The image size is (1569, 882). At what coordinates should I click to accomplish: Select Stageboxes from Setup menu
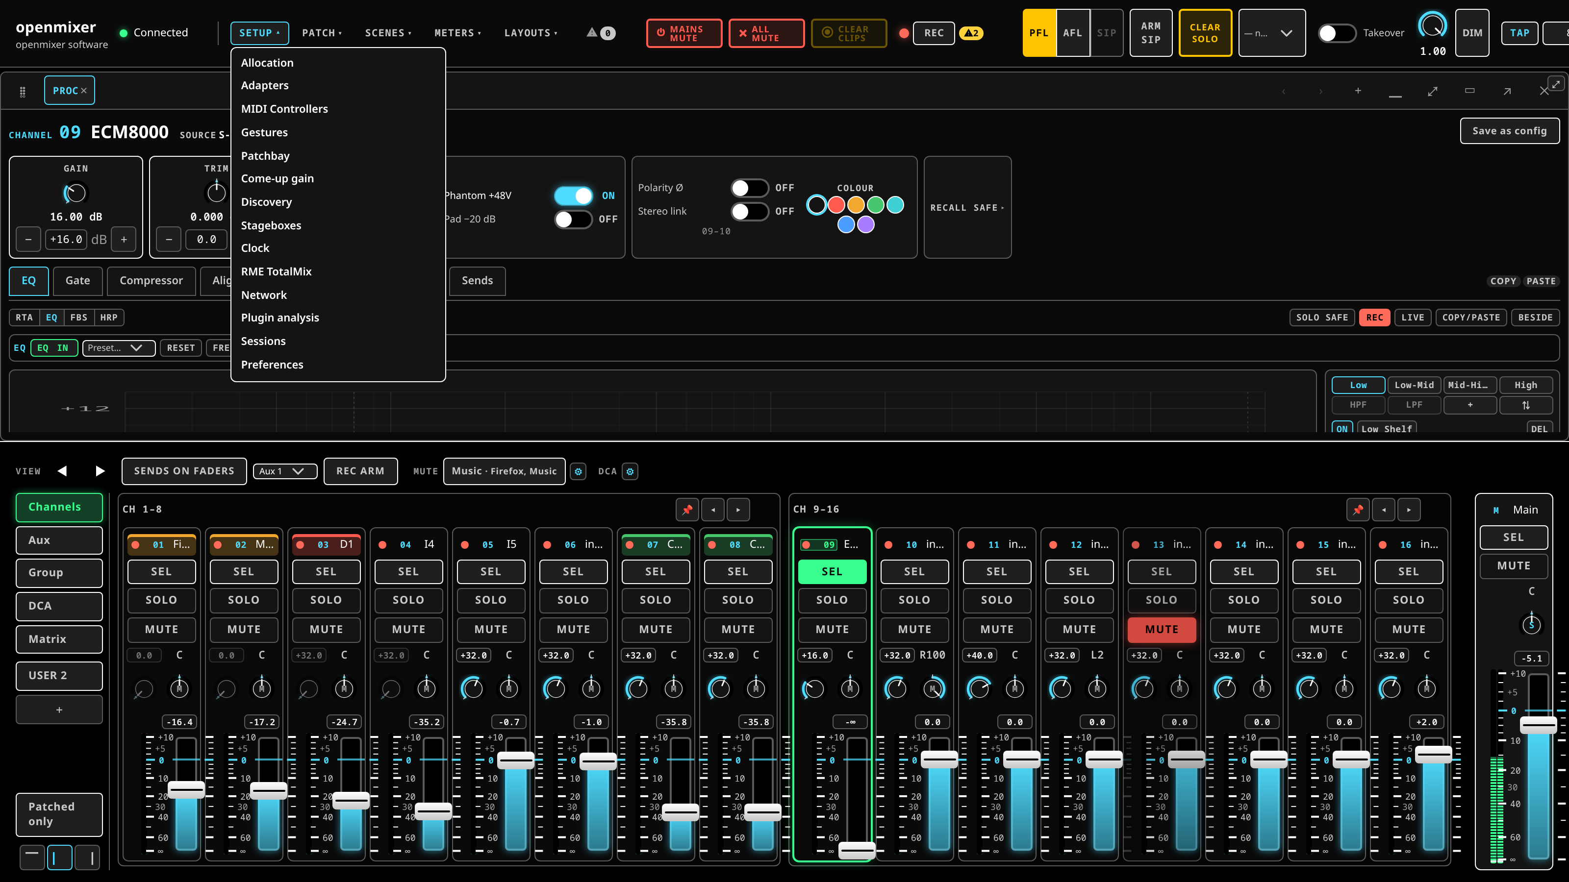point(338,225)
